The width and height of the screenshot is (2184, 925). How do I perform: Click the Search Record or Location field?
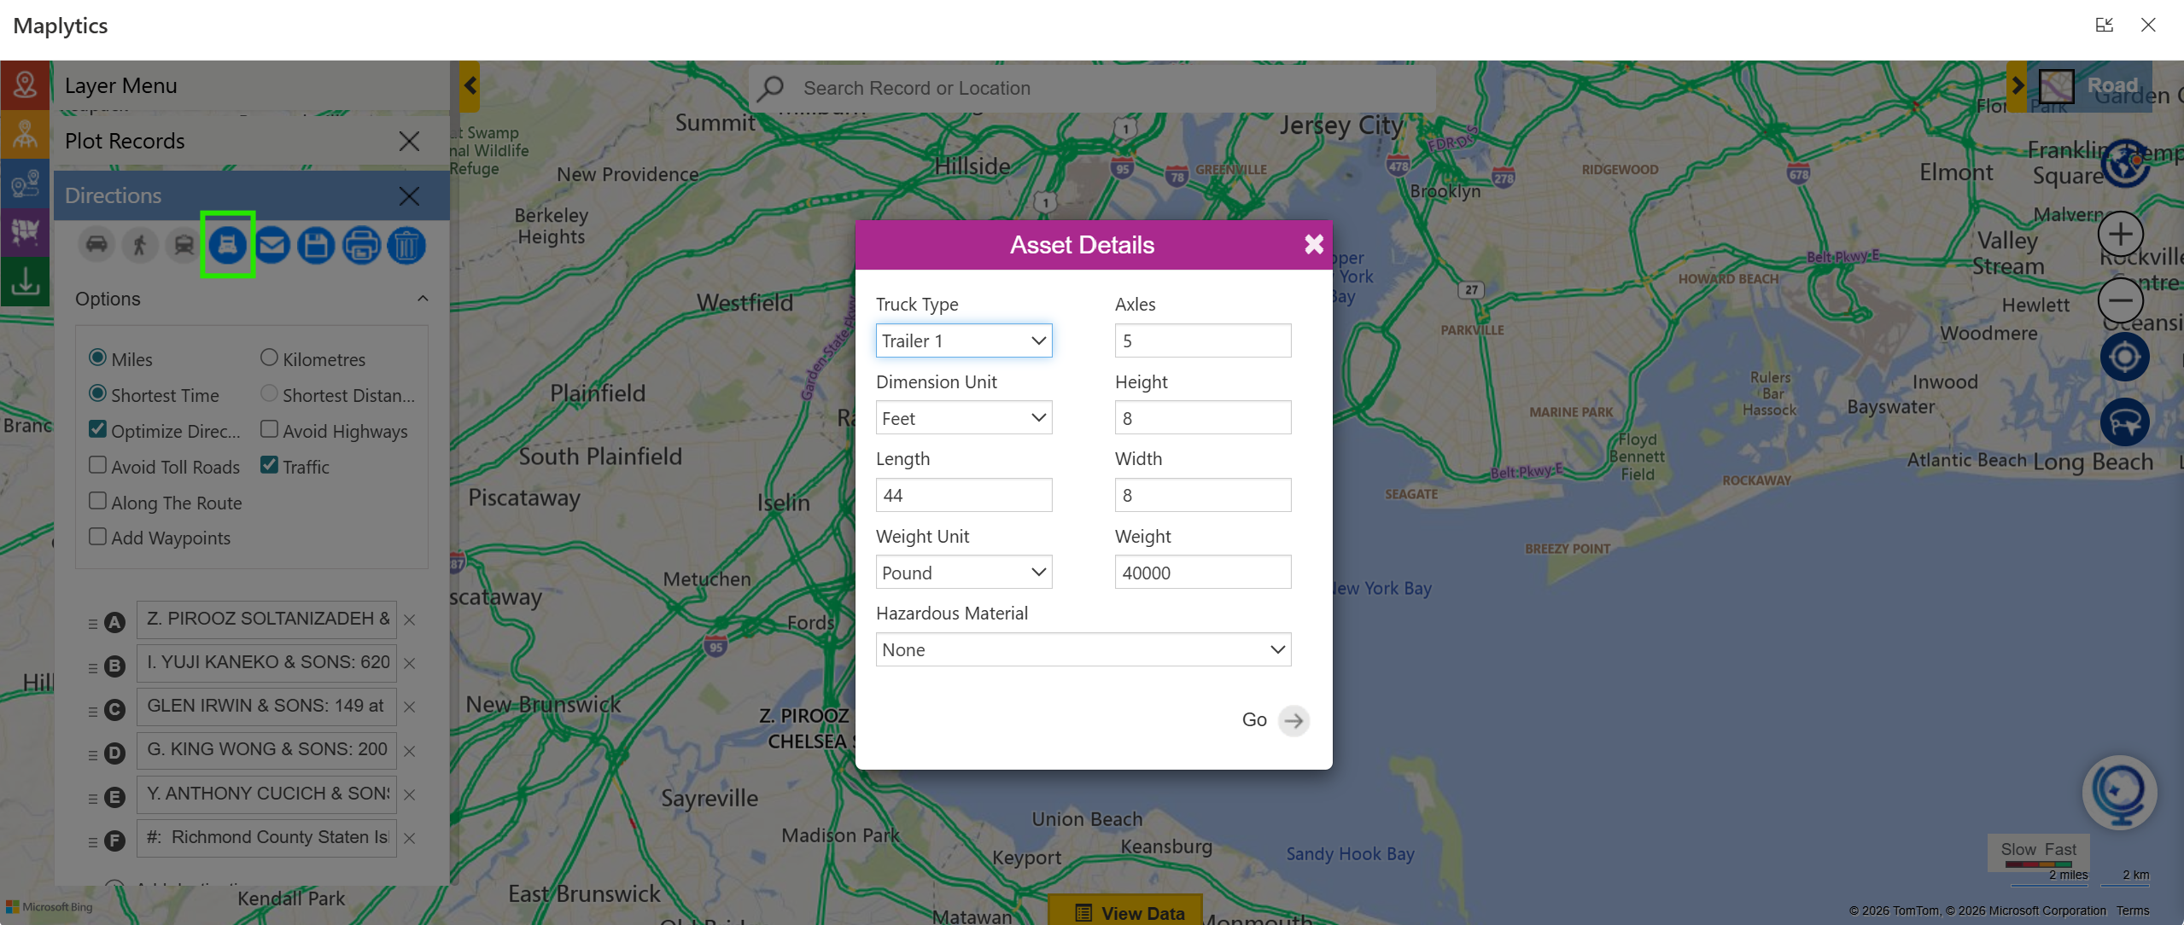click(x=1025, y=87)
